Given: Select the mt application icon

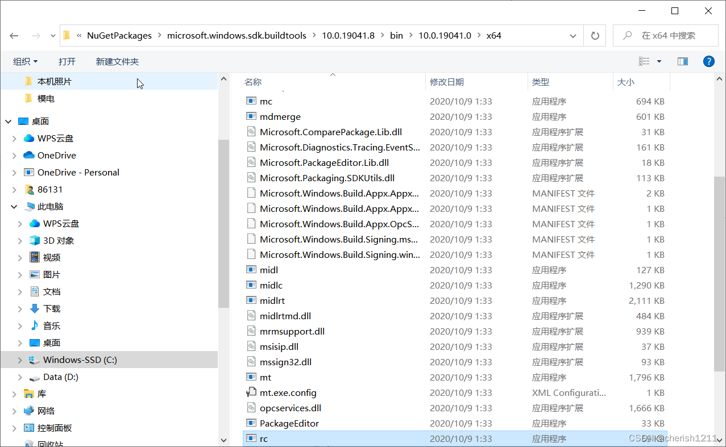Looking at the screenshot, I should tap(251, 377).
